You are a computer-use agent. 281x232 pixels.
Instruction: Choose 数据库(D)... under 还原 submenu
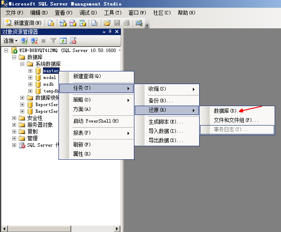(x=237, y=111)
